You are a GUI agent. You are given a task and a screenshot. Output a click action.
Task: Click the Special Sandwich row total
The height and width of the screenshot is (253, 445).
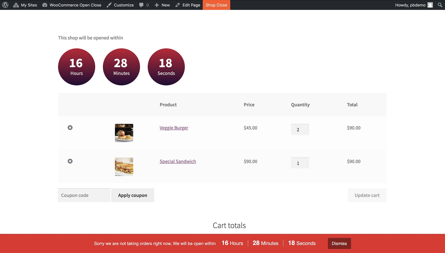click(354, 161)
